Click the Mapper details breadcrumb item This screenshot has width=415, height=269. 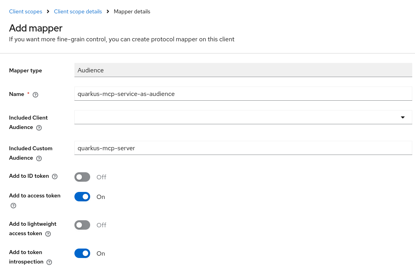pyautogui.click(x=132, y=11)
